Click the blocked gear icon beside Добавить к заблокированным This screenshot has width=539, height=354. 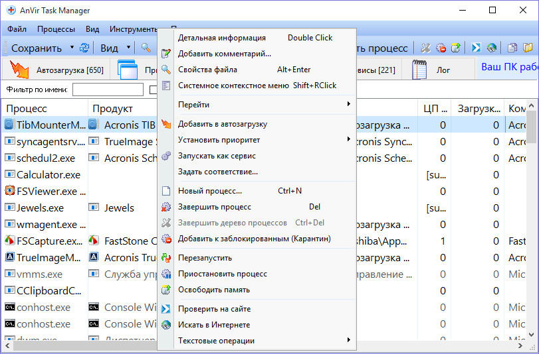[x=166, y=239]
